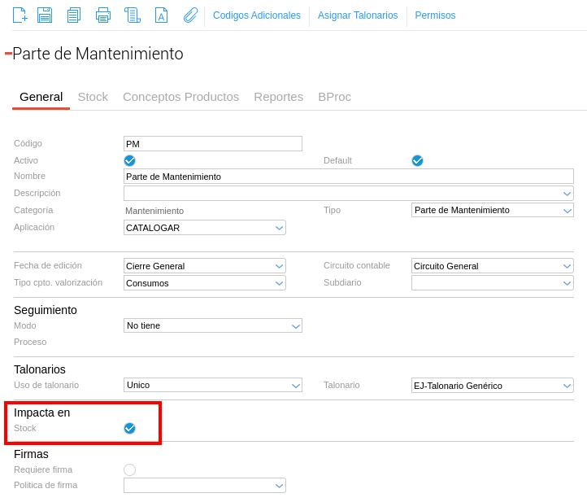
Task: Click the page with letter A icon
Action: click(x=161, y=15)
